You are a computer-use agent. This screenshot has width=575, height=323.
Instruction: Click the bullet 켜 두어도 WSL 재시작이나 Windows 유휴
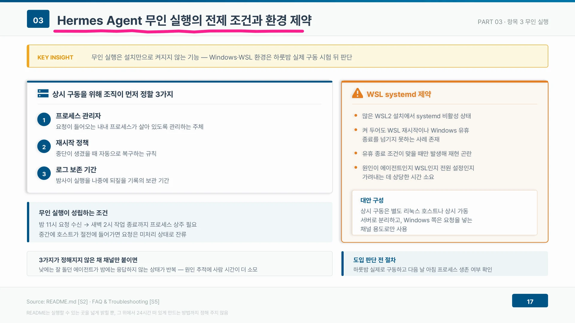pyautogui.click(x=416, y=135)
